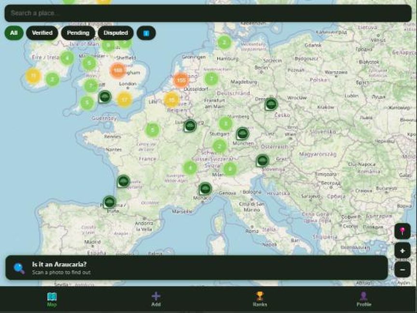Click the tree marker on France's Atlantic coast
The width and height of the screenshot is (417, 313).
click(x=123, y=181)
